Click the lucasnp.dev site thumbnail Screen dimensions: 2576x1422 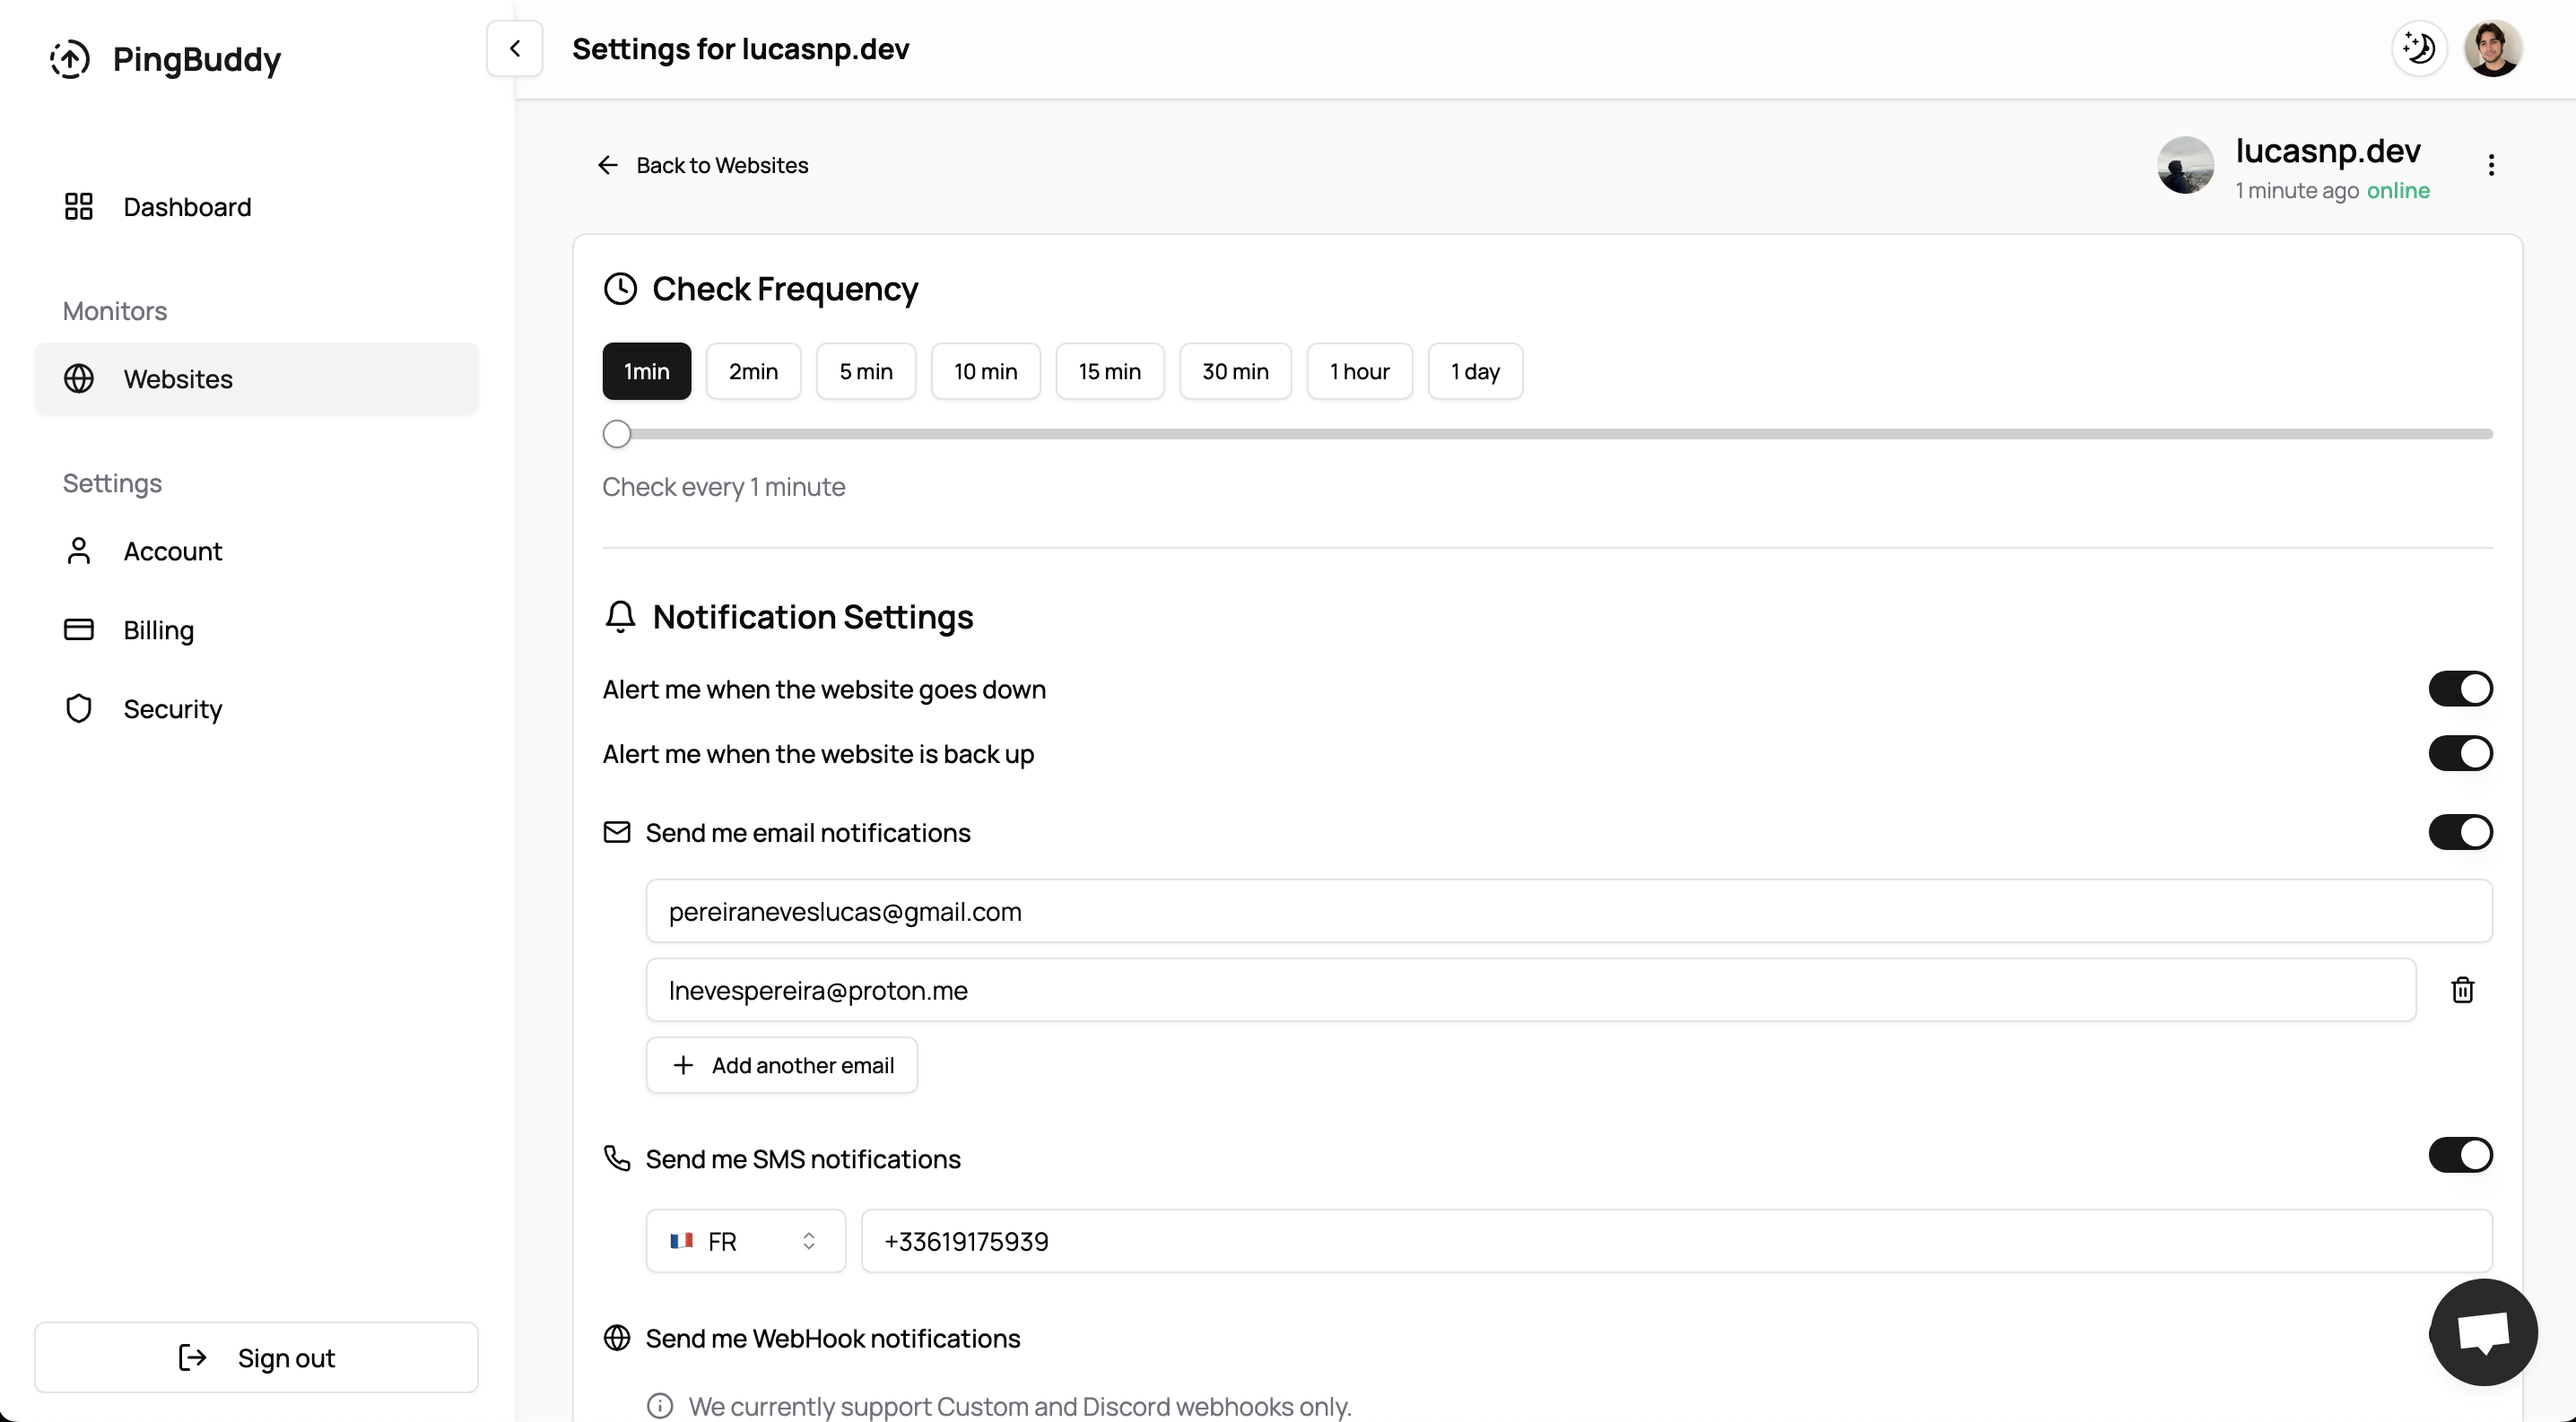click(2185, 165)
